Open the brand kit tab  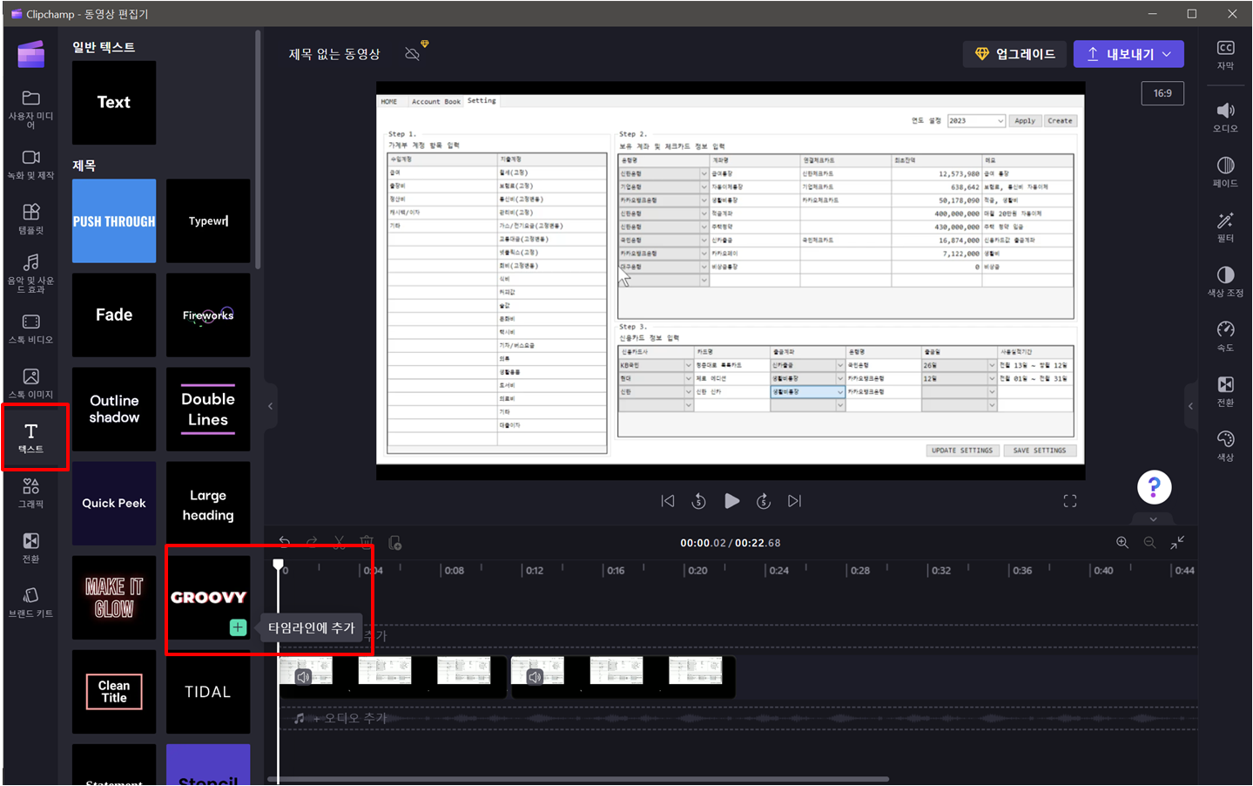pos(30,602)
